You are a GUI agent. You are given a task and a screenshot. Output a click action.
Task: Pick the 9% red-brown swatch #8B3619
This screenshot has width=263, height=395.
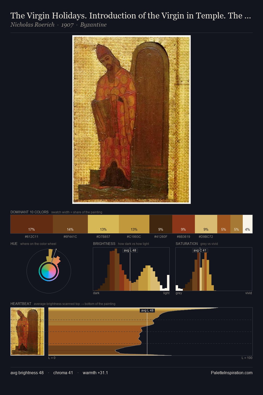click(x=184, y=224)
